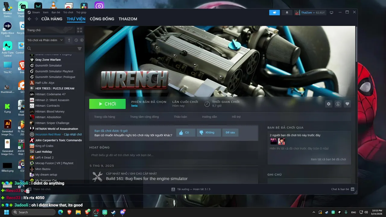Toggle sort order up arrow icon
386x217 pixels.
coord(69,40)
